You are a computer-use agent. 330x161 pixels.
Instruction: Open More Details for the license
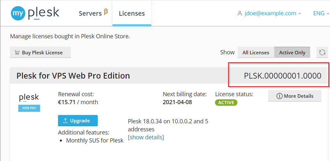coord(294,96)
